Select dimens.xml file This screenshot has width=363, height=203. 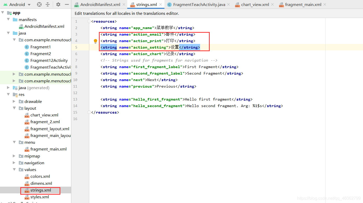pos(41,183)
